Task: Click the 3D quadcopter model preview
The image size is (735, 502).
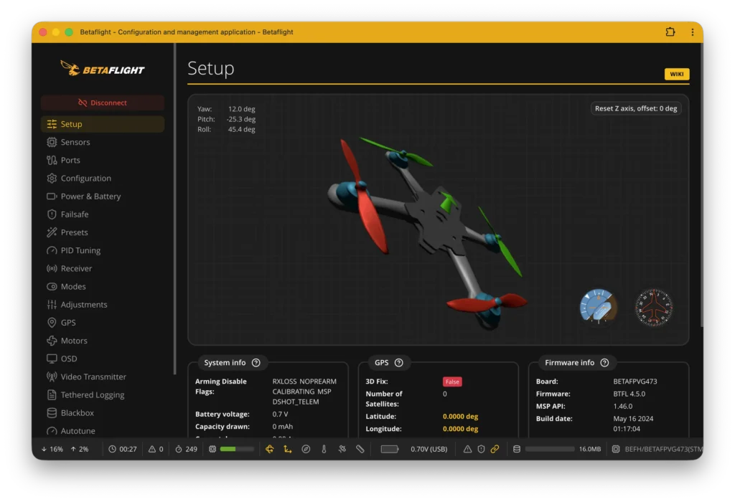Action: (x=428, y=233)
